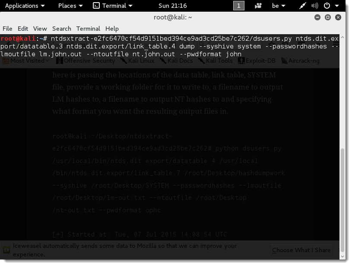Open the Applications menu in top bar

pos(24,6)
